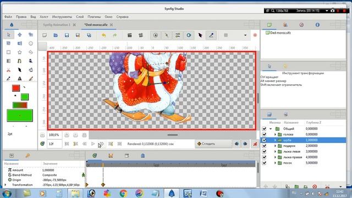Toggle animation mode button next to Сгладить
The height and width of the screenshot is (198, 352).
tap(255, 144)
